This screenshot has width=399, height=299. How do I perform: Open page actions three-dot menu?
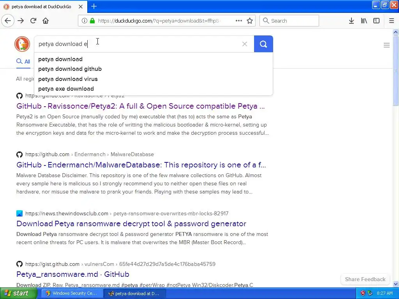tap(239, 21)
